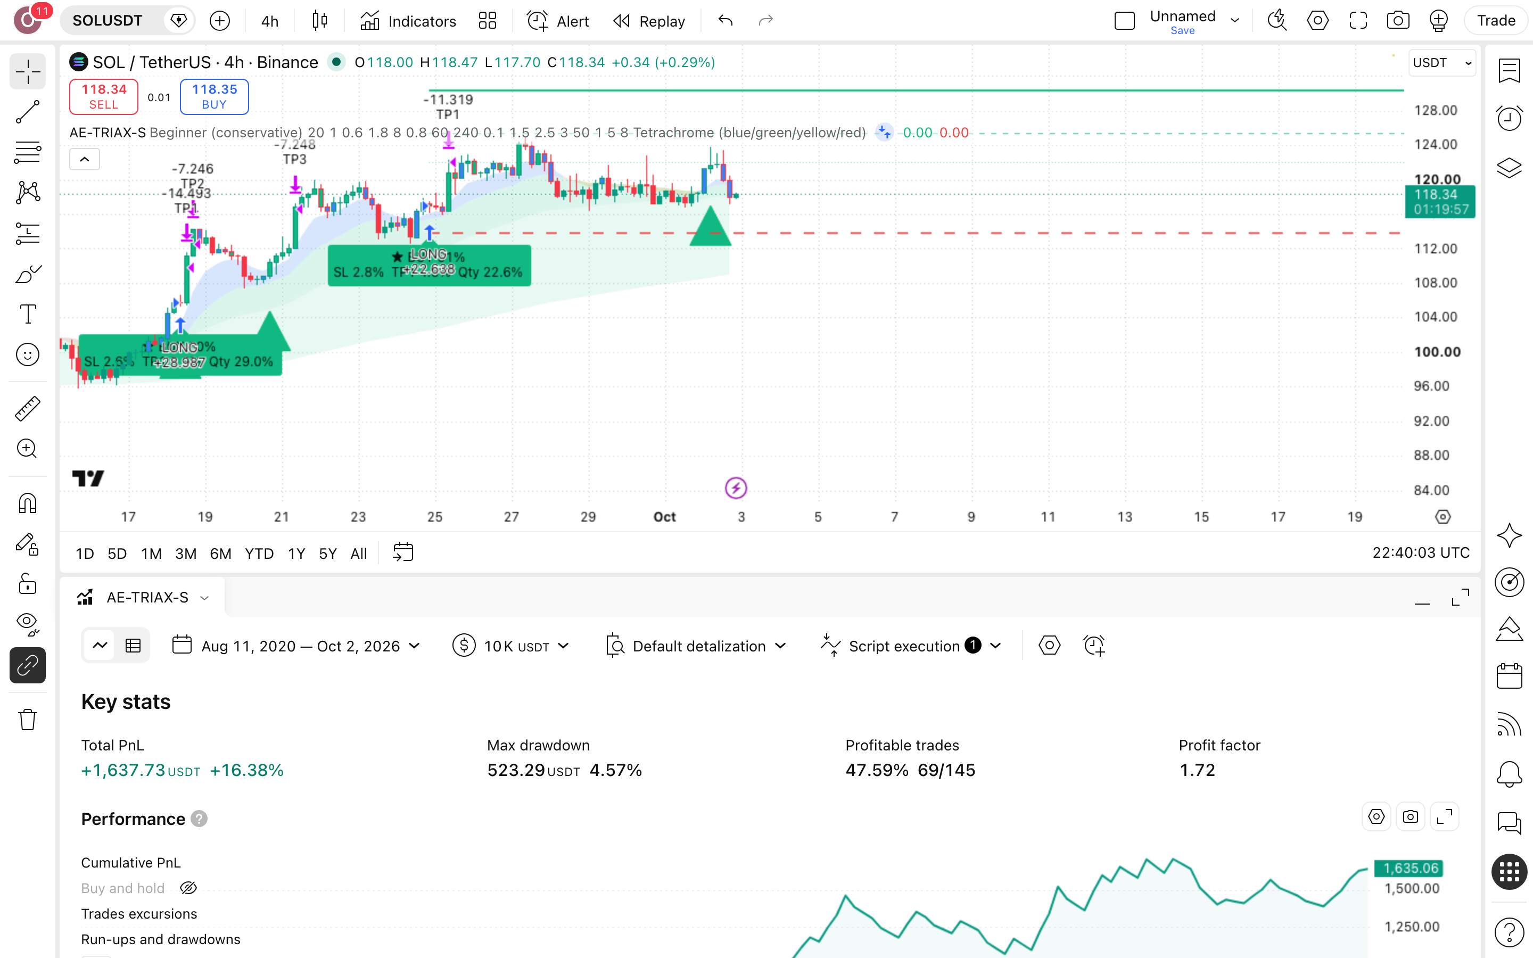Select the measure ruler tool
Screen dimensions: 1533x958
pos(27,409)
